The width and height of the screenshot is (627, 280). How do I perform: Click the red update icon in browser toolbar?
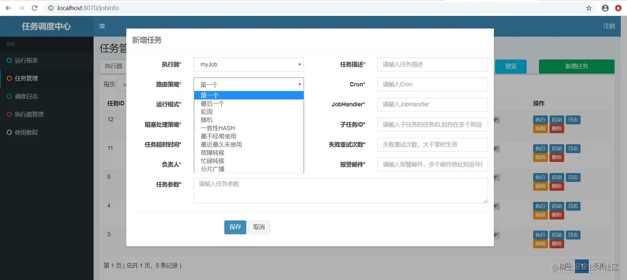click(618, 8)
